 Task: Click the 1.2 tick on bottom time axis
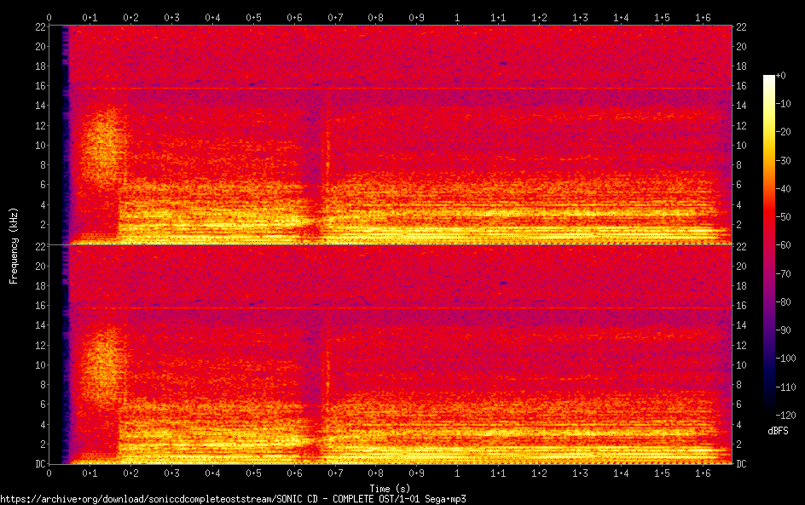point(540,473)
